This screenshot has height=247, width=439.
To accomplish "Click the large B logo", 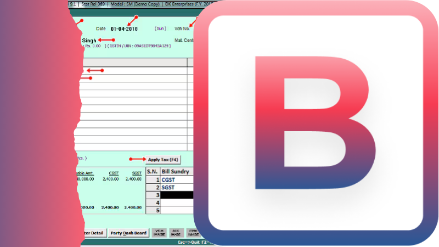I will coord(315,122).
